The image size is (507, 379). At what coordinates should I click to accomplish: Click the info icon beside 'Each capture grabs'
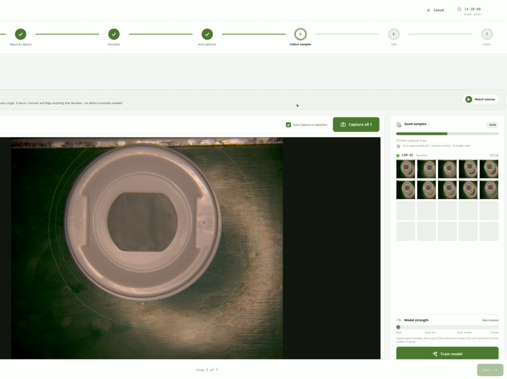pyautogui.click(x=398, y=146)
